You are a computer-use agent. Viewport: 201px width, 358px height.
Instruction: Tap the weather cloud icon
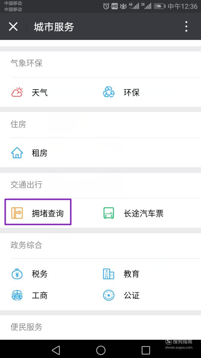(x=17, y=92)
